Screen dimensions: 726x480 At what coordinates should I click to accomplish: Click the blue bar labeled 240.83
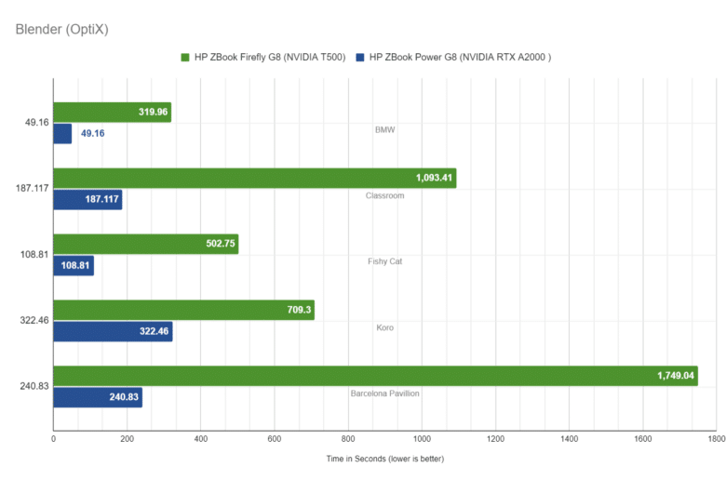(x=98, y=397)
